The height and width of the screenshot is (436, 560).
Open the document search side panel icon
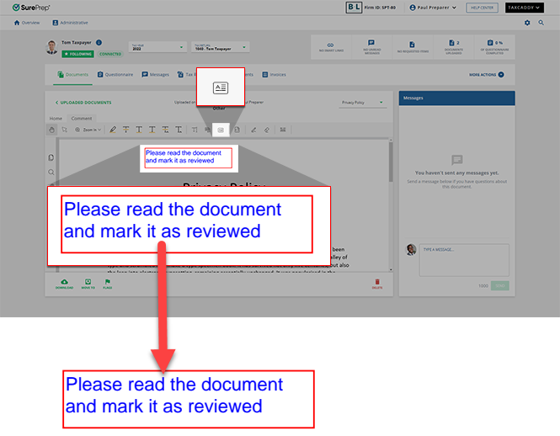51,172
